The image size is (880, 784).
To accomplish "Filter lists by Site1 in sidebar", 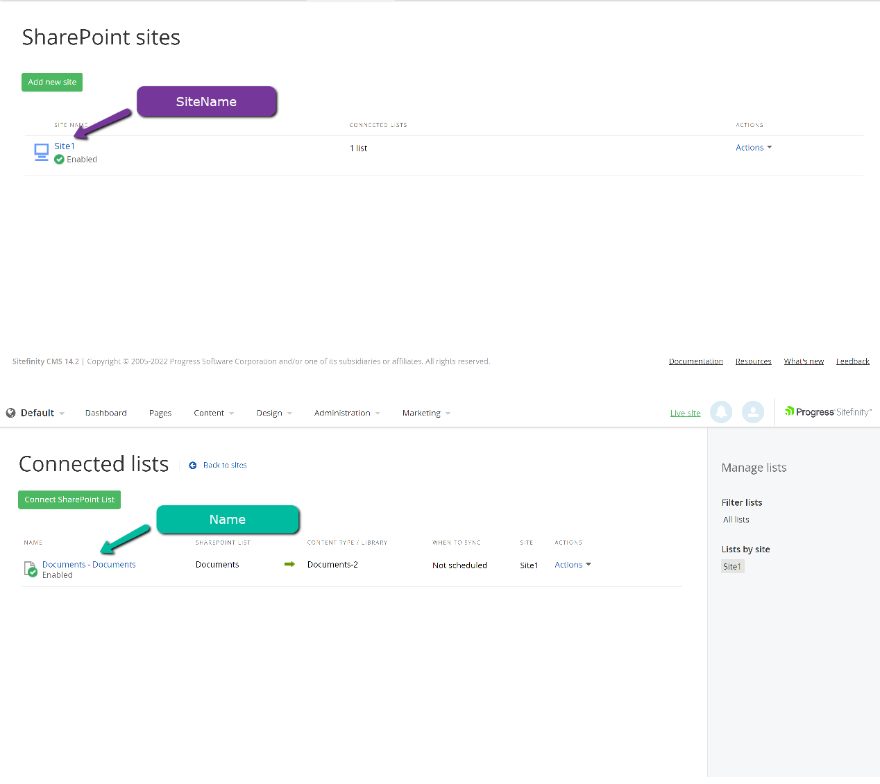I will (732, 567).
